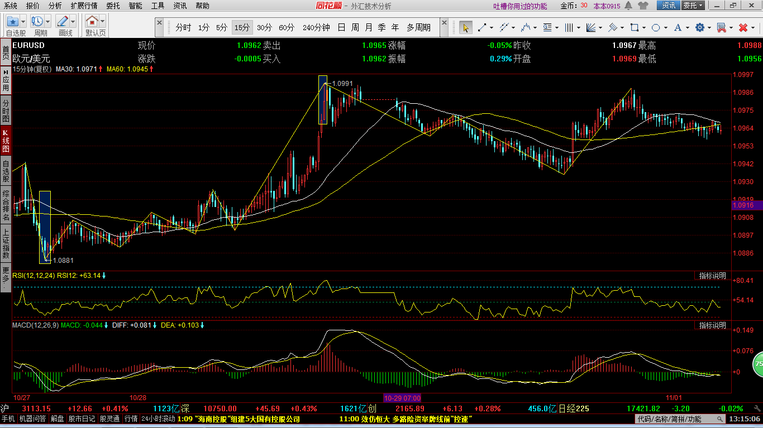This screenshot has height=428, width=763.
Task: Expand the 周期 dropdown arrow
Action: (48, 22)
